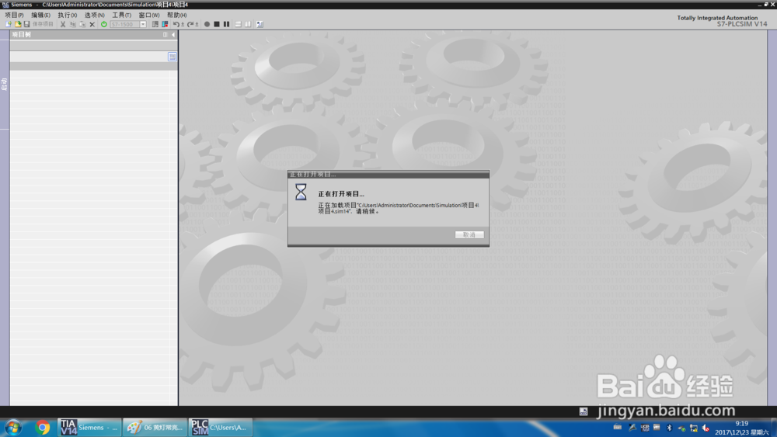Viewport: 777px width, 437px height.
Task: Open Google Chrome from the taskbar
Action: pyautogui.click(x=42, y=427)
